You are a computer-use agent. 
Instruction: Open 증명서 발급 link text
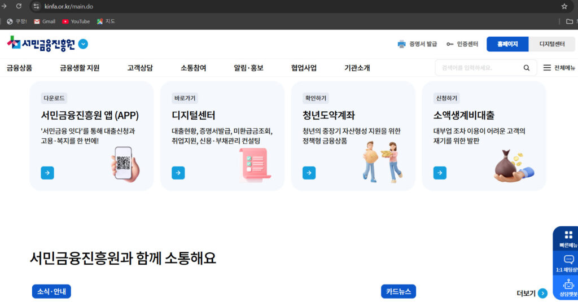pos(423,44)
